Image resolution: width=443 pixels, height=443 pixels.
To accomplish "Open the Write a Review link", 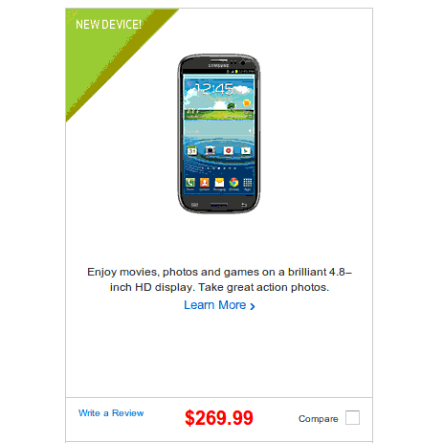I will (x=111, y=413).
